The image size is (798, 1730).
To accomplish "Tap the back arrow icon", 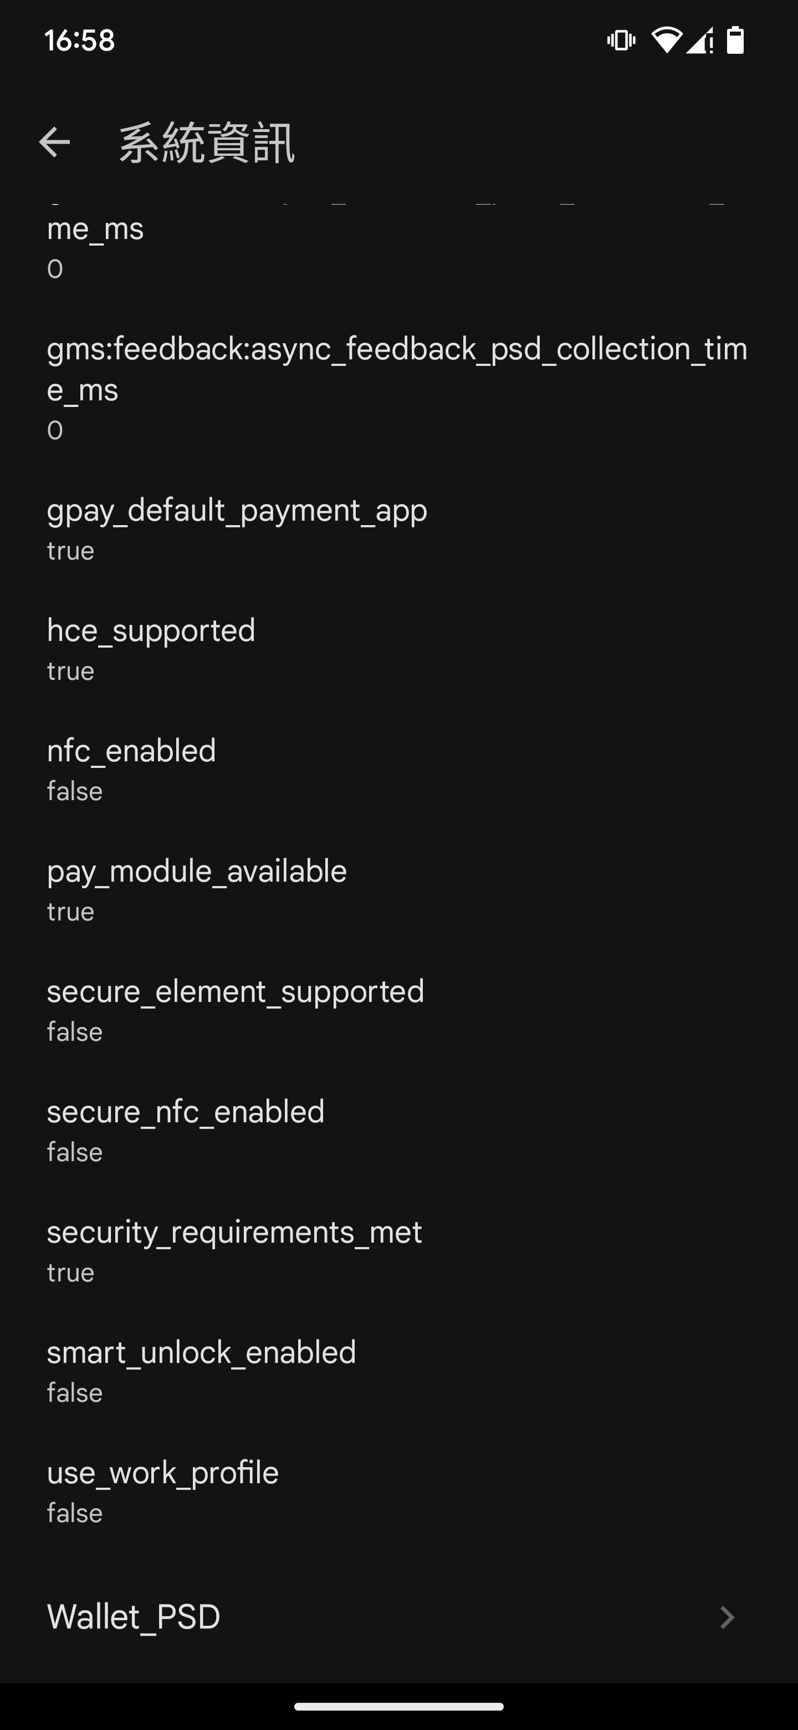I will (x=54, y=142).
